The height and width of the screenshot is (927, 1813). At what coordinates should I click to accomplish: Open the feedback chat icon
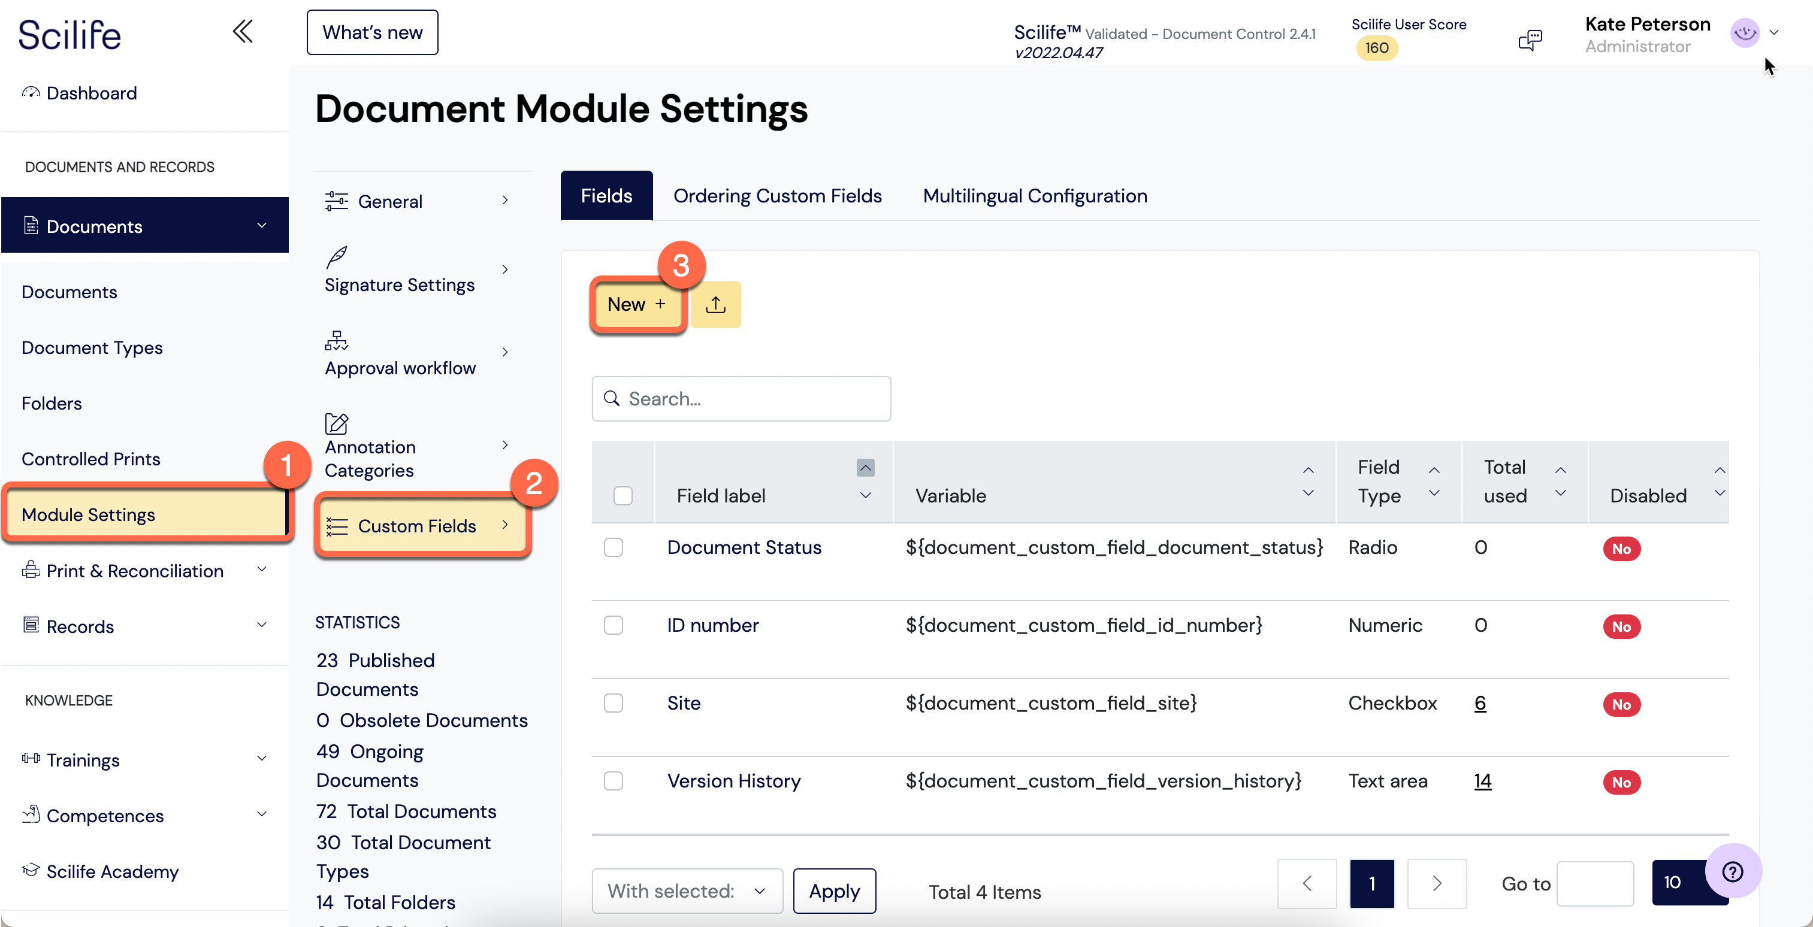pos(1530,40)
